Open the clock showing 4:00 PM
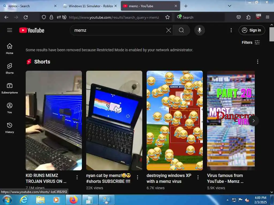The width and height of the screenshot is (274, 205). (260, 200)
